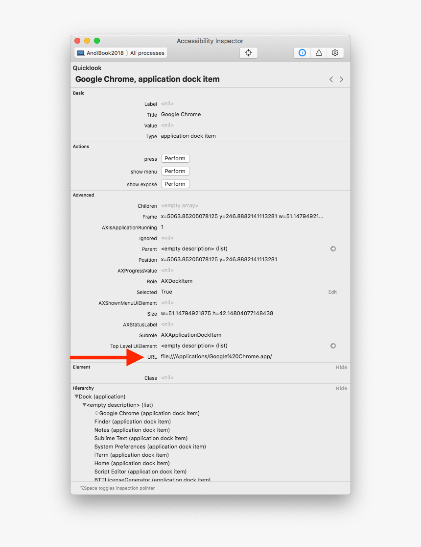
Task: Follow the Top Level UIElement arrow icon
Action: tap(333, 346)
